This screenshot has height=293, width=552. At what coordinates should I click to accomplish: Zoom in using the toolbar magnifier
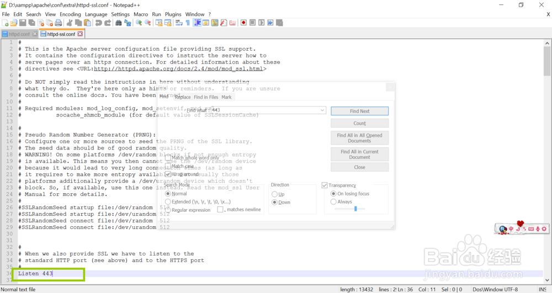point(139,23)
